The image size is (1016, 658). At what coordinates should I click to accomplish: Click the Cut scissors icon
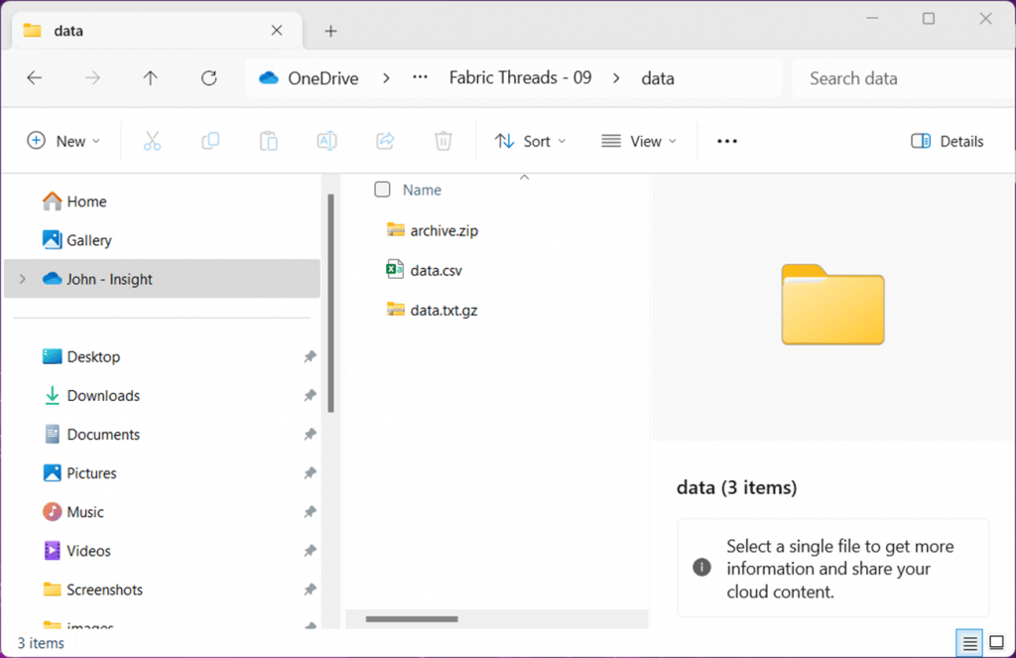click(152, 141)
